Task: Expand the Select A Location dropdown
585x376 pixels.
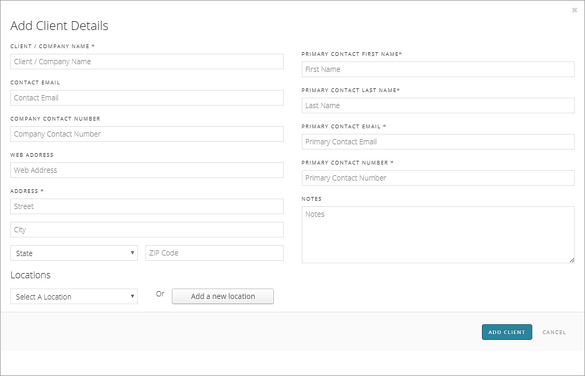Action: (x=74, y=296)
